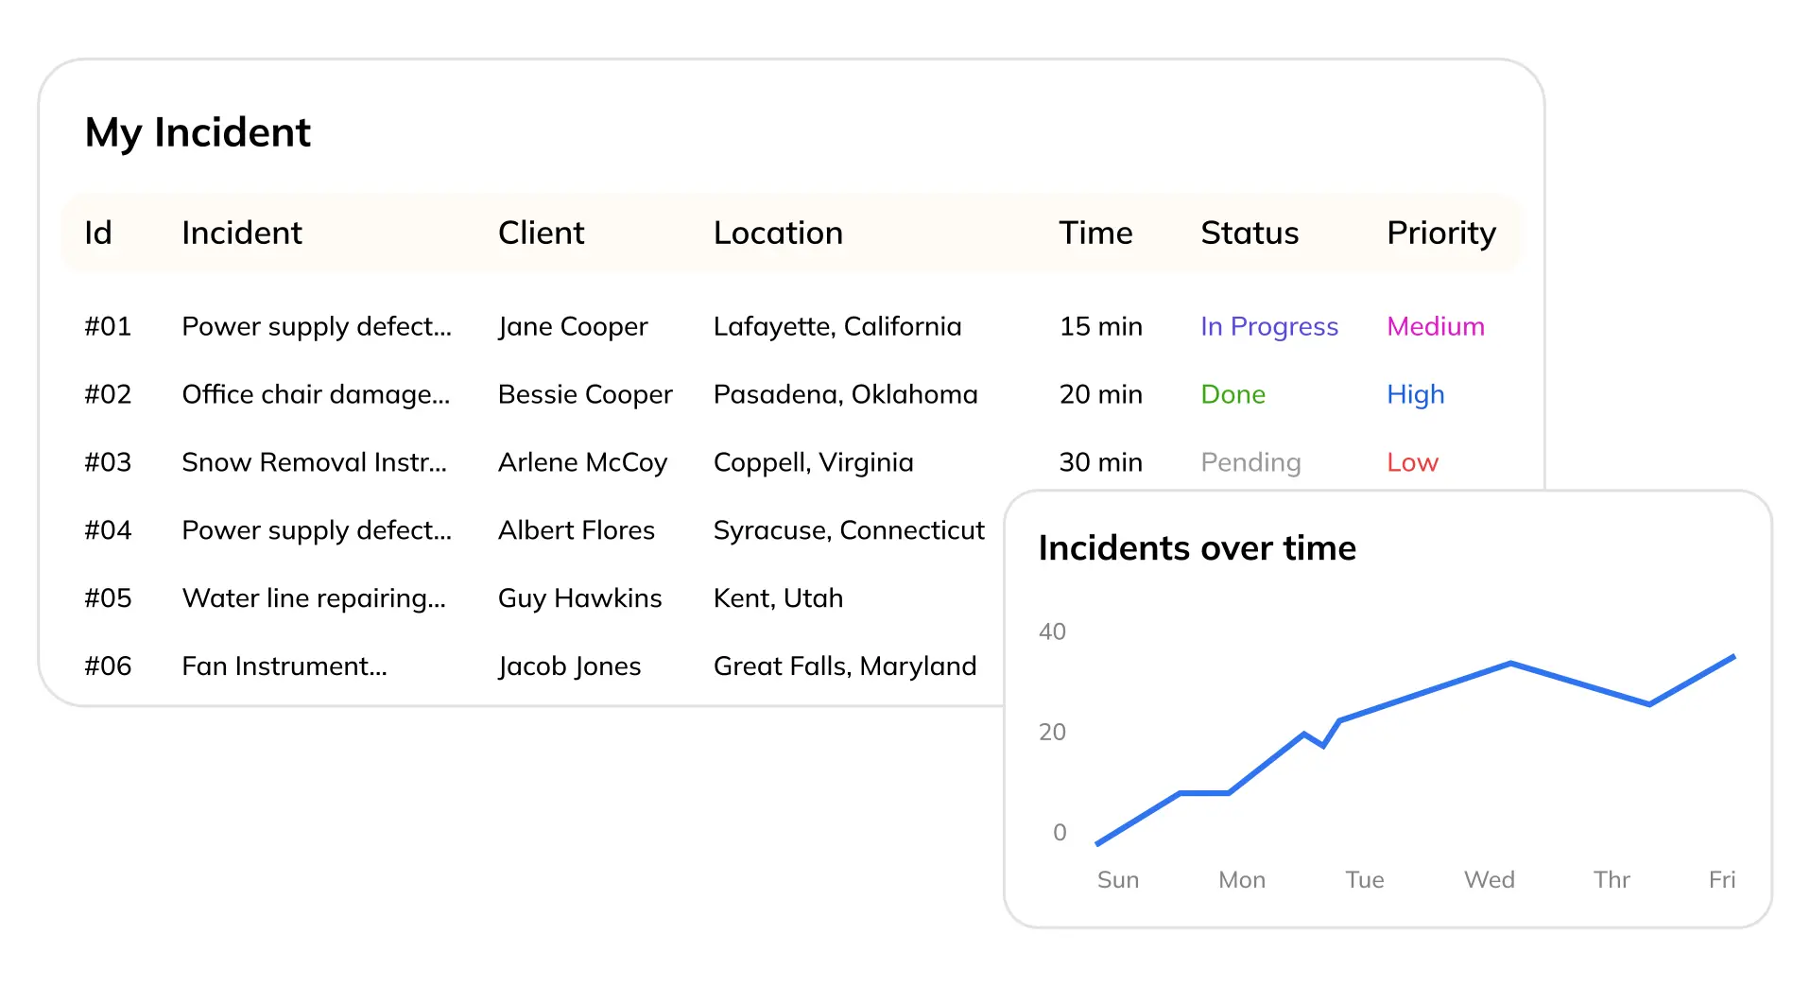Click the Wed label on chart axis
The height and width of the screenshot is (986, 1810).
pos(1490,880)
